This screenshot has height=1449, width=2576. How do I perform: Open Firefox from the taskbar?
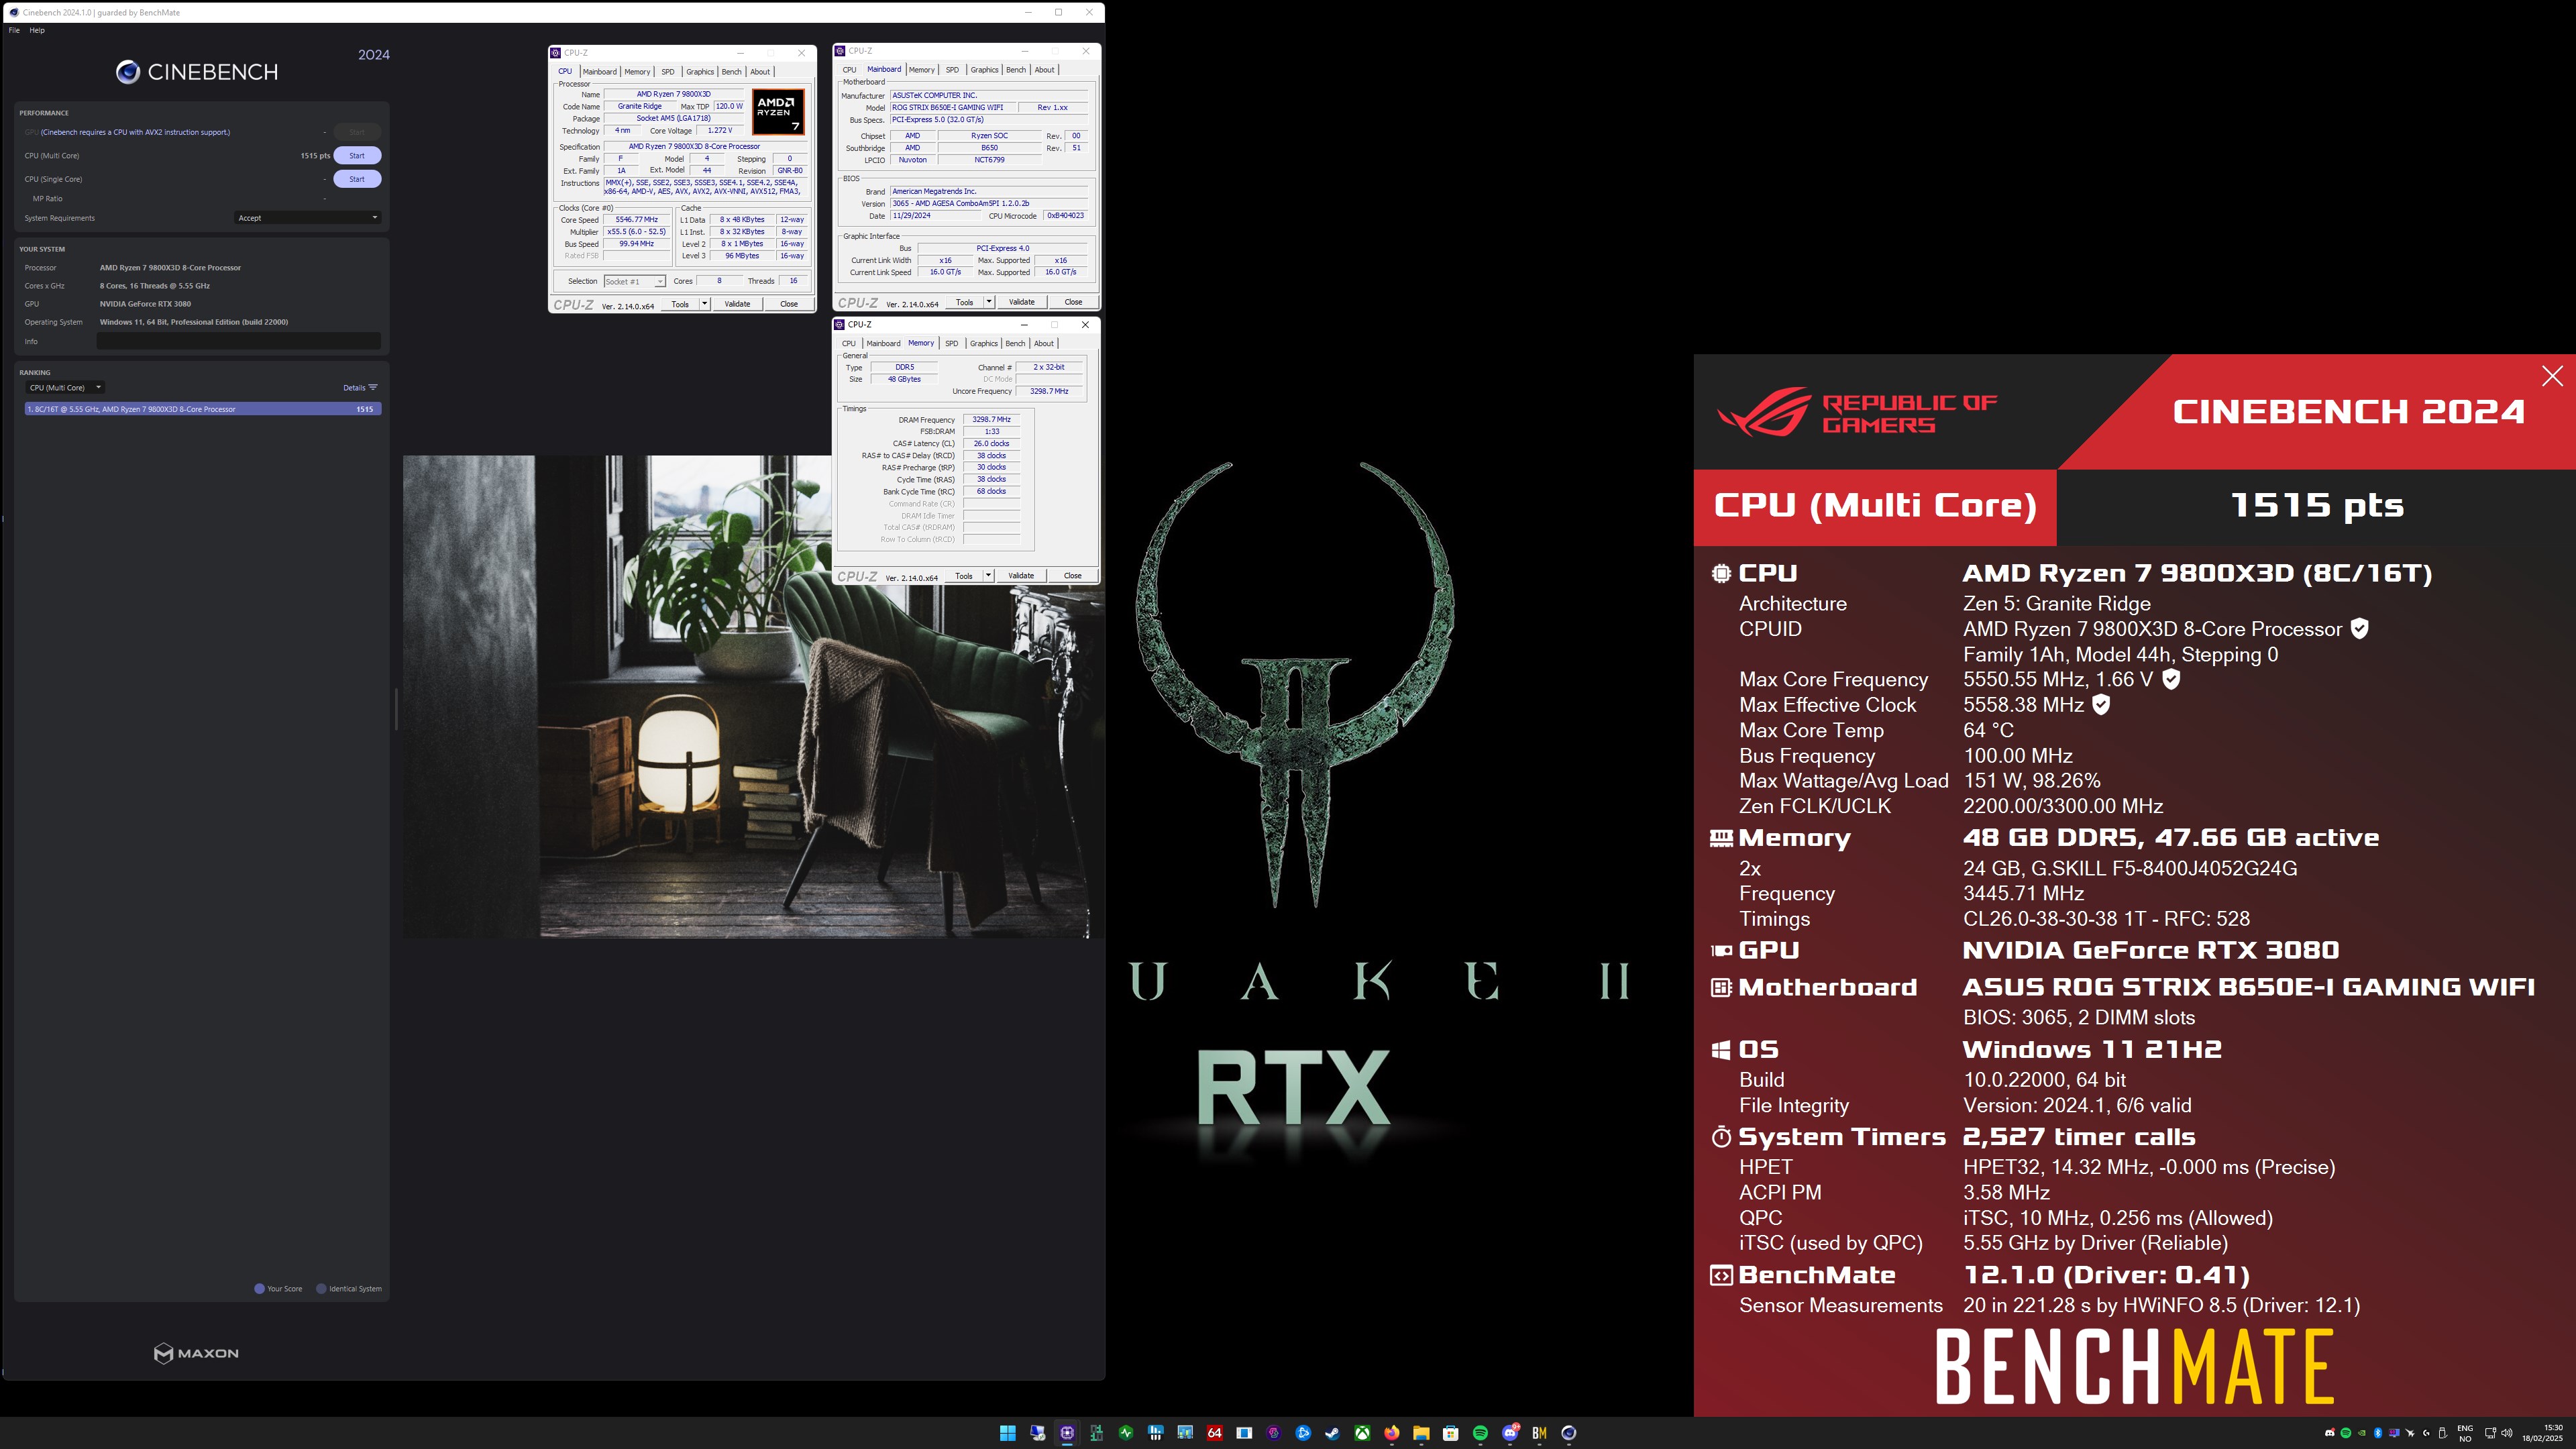point(1392,1433)
